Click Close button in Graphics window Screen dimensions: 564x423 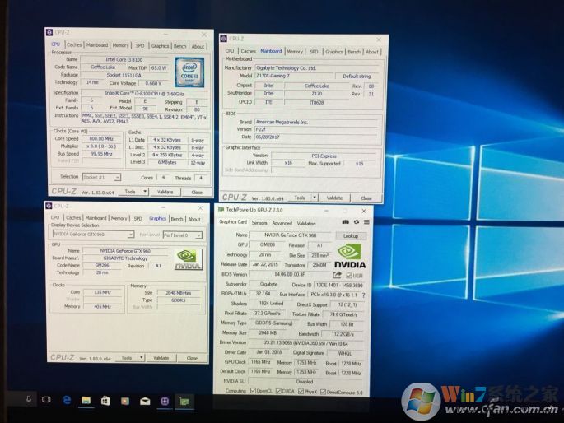pos(192,358)
